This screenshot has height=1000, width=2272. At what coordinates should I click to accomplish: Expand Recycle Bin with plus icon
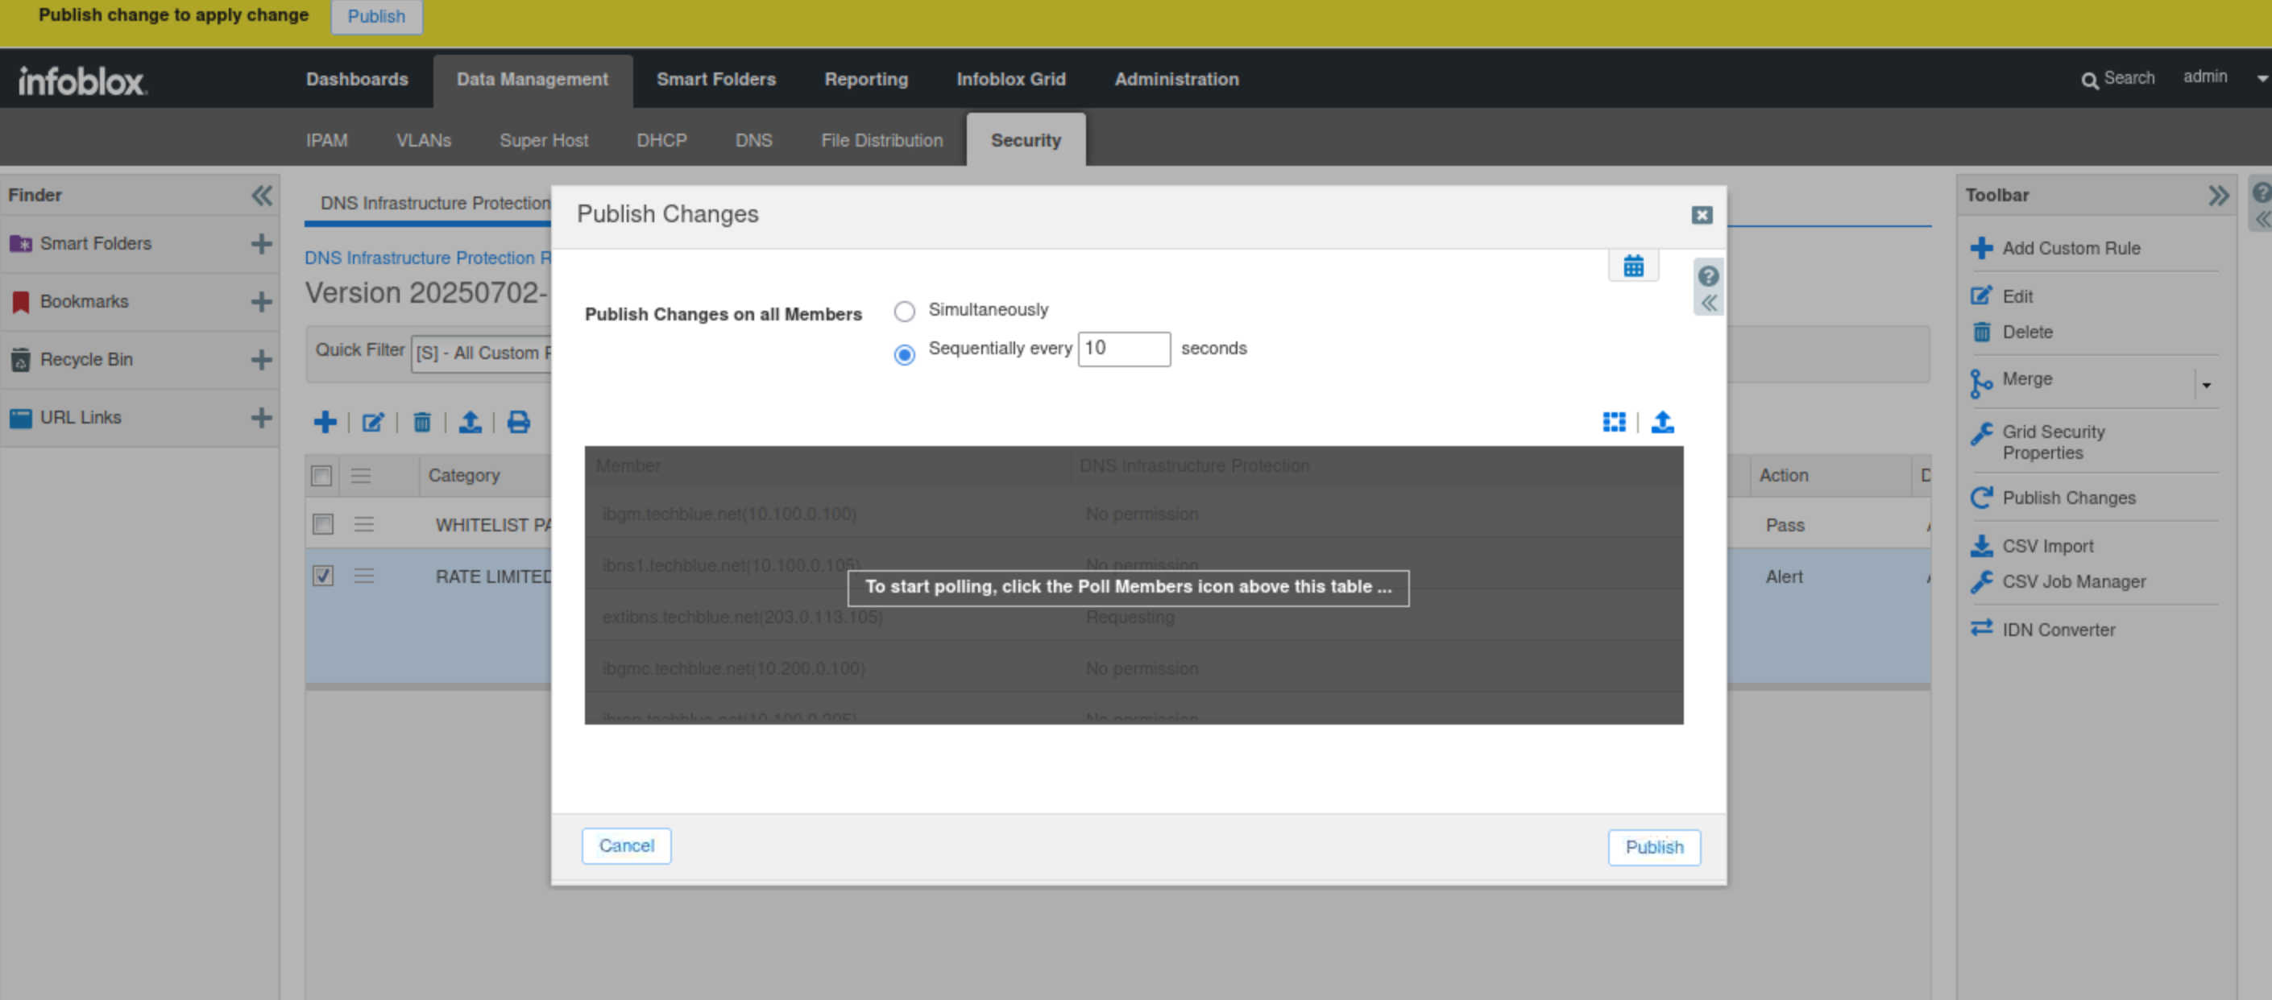pyautogui.click(x=261, y=359)
